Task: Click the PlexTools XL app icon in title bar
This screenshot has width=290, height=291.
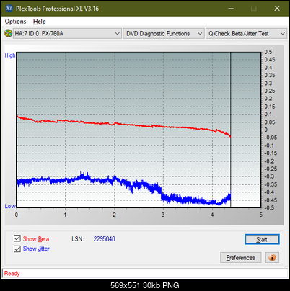Action: click(x=9, y=9)
